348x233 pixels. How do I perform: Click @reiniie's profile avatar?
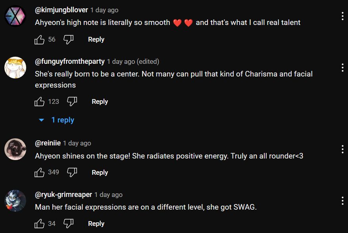tap(15, 149)
